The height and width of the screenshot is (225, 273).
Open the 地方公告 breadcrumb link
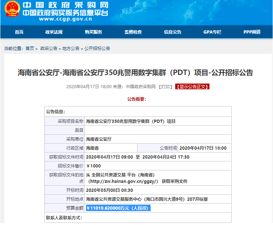tap(71, 49)
